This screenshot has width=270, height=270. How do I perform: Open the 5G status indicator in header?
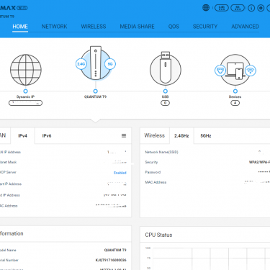point(238,8)
